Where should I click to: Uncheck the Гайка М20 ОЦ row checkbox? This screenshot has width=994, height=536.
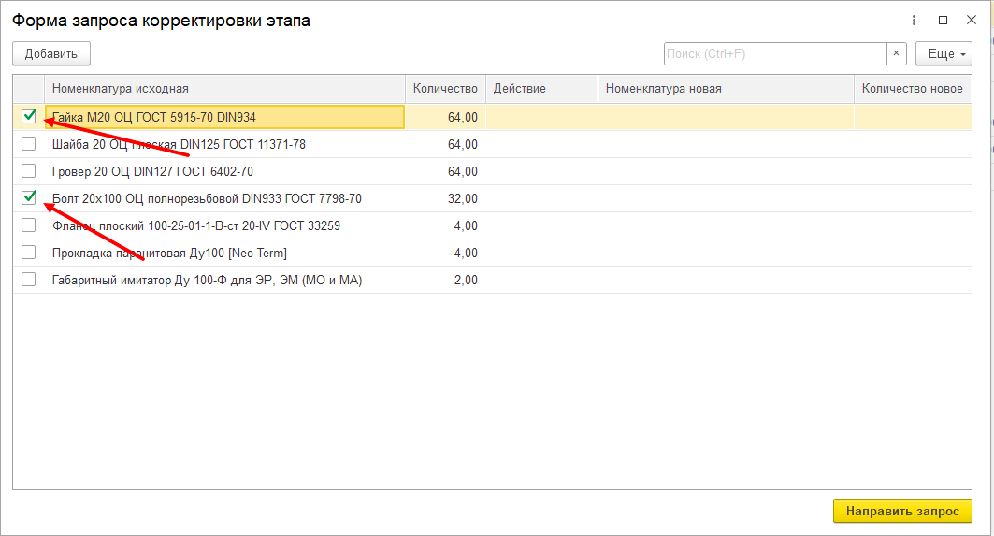(29, 116)
